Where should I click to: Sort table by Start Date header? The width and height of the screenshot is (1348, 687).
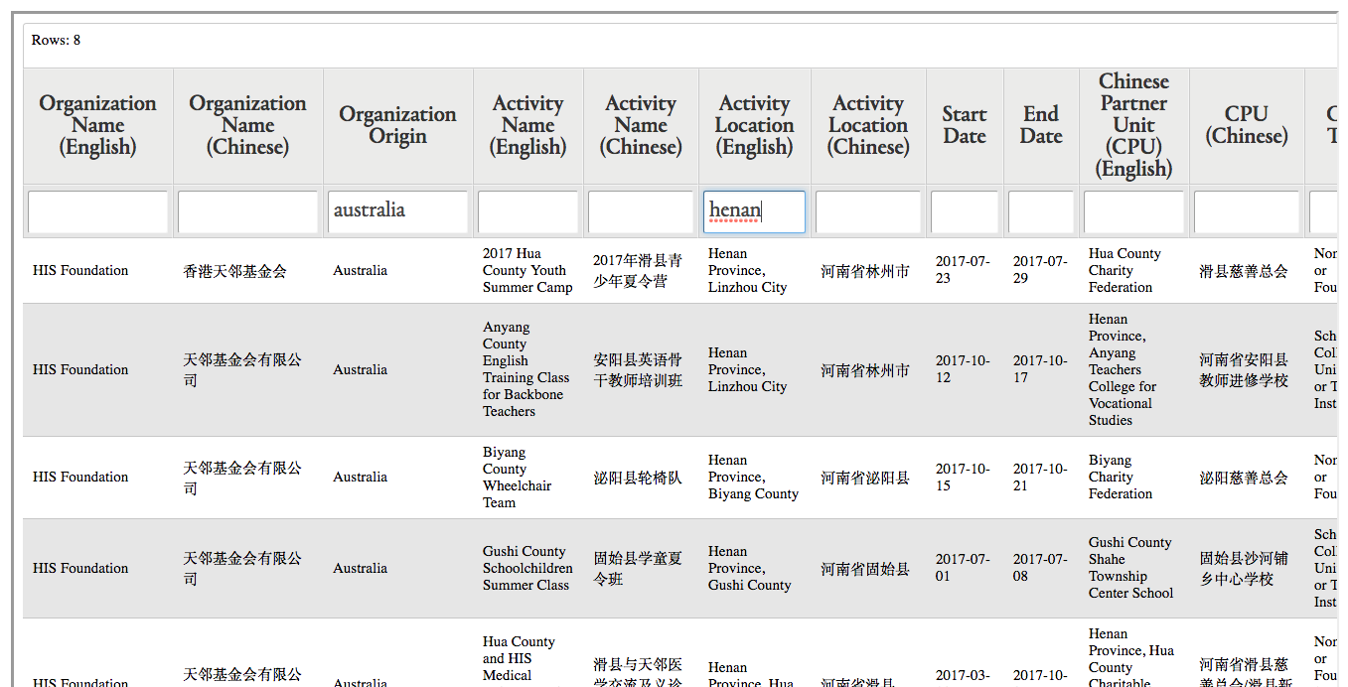point(964,125)
